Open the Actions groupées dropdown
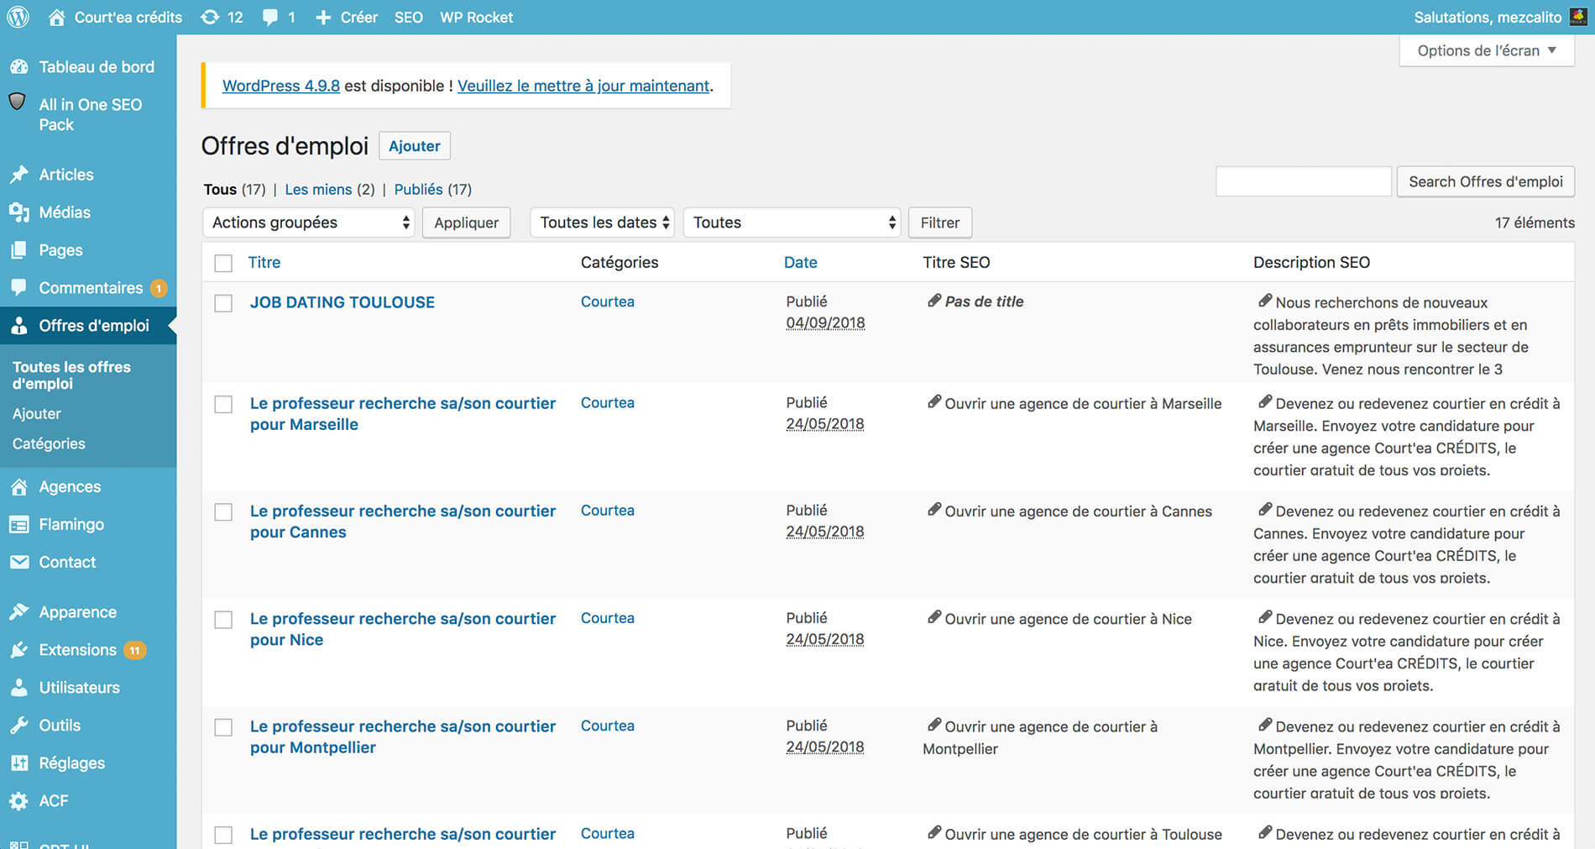This screenshot has width=1595, height=849. pyautogui.click(x=309, y=223)
